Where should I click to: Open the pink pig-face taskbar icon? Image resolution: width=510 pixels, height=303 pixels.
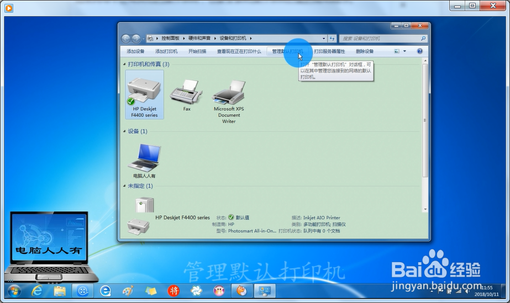tap(219, 291)
